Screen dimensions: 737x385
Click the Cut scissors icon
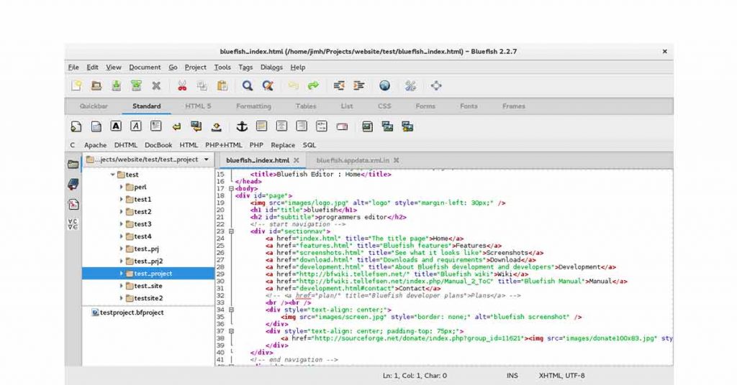click(182, 86)
